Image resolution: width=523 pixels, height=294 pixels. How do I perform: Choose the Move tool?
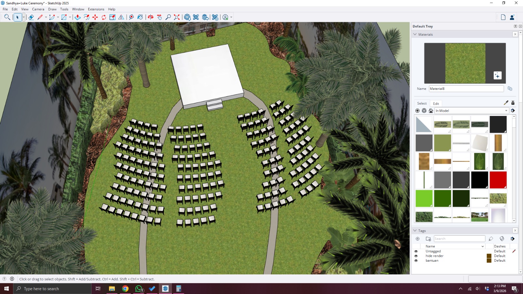click(x=95, y=17)
